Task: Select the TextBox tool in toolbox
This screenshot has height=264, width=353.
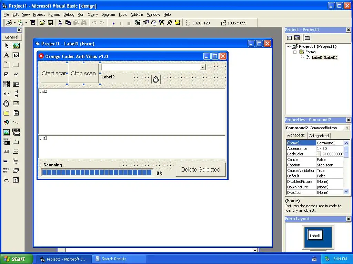Action: point(16,55)
